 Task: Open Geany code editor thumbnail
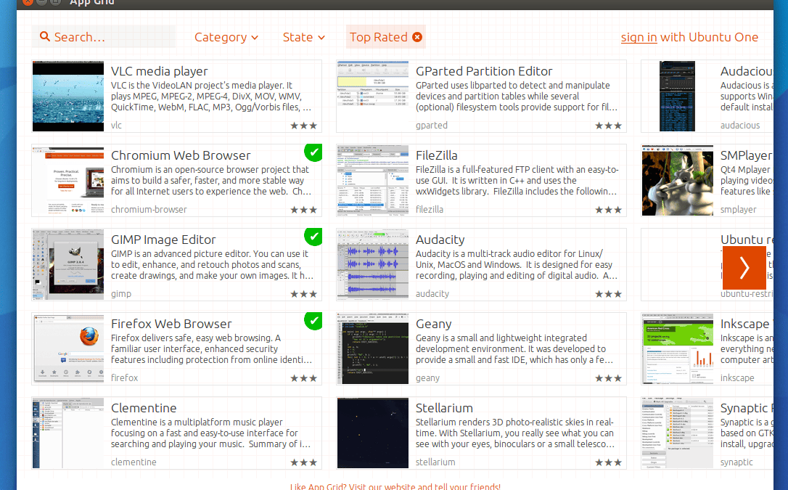click(373, 349)
